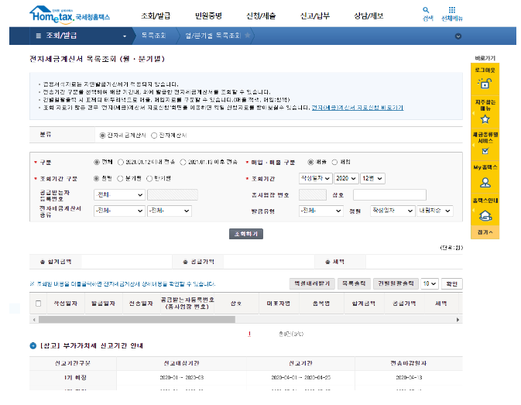Image resolution: width=521 pixels, height=405 pixels.
Task: Select the 전자계산서 radio button
Action: point(154,136)
